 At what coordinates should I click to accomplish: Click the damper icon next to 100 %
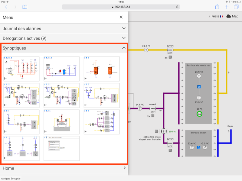[164, 131]
